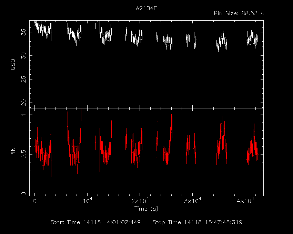
Task: Click the 25 tick label on GSO axis
Action: pos(23,79)
